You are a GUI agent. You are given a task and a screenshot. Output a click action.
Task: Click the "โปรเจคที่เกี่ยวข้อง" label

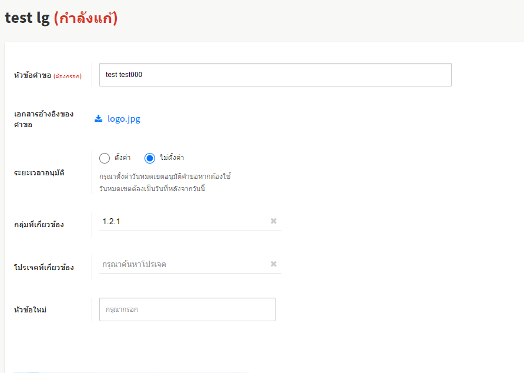tap(43, 268)
